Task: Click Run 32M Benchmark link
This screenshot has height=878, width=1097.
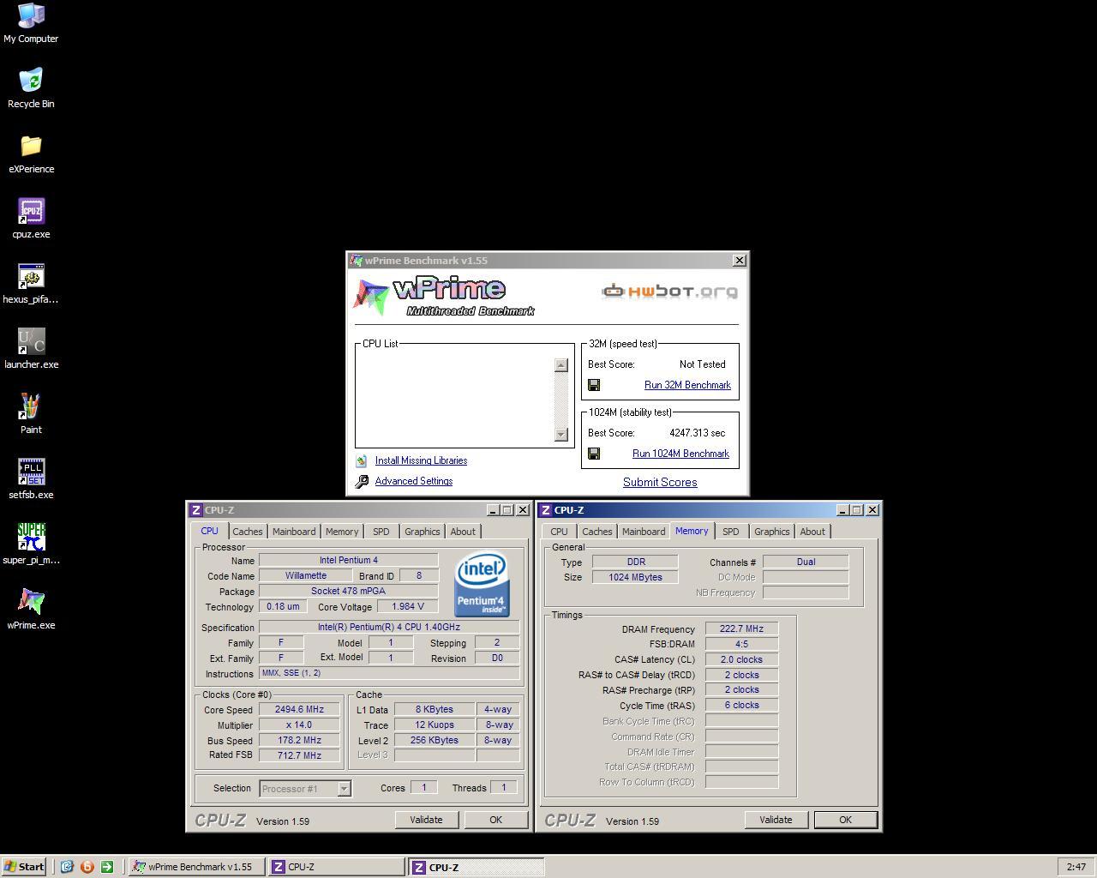Action: tap(687, 385)
